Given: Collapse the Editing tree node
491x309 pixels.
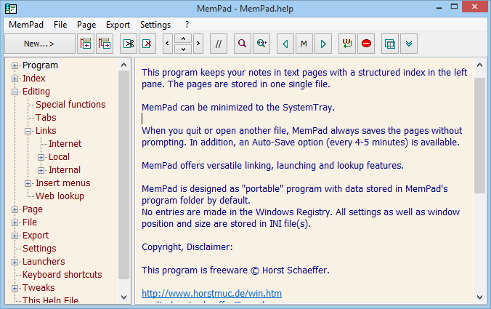Looking at the screenshot, I should (x=15, y=92).
